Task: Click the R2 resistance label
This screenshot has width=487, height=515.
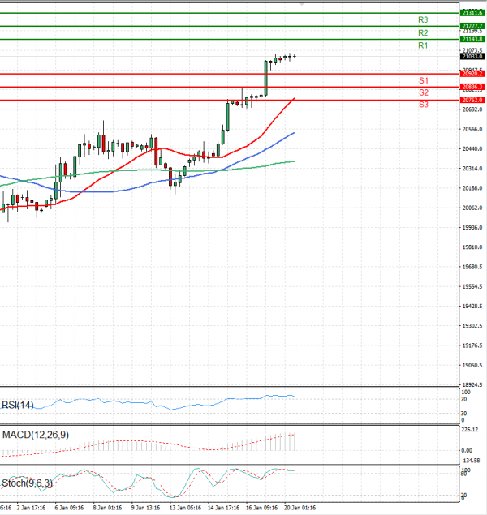Action: (x=423, y=32)
